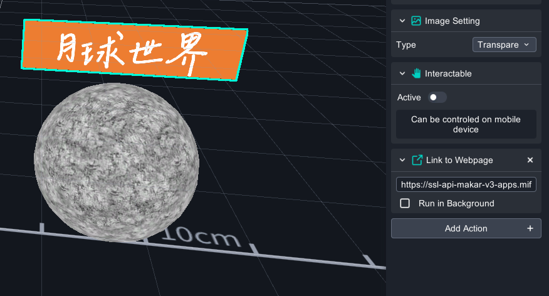Click the 10cm ruler scale label
The height and width of the screenshot is (296, 549).
click(201, 236)
